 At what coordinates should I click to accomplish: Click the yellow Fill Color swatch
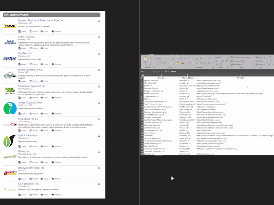[177, 63]
